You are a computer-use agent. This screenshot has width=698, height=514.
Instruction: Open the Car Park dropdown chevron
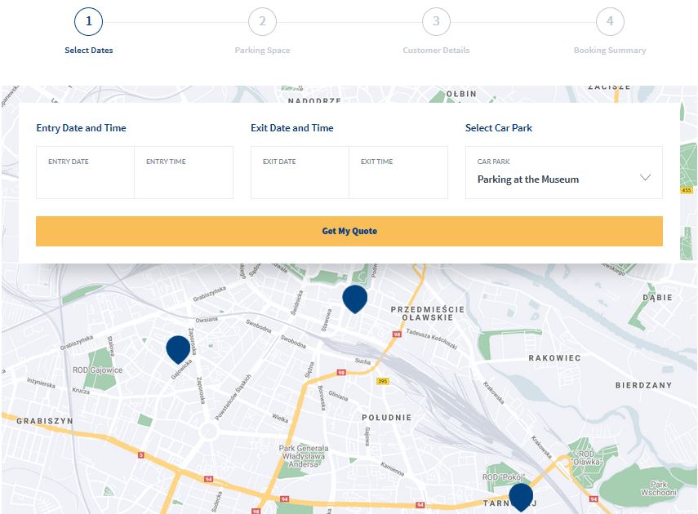pos(645,177)
